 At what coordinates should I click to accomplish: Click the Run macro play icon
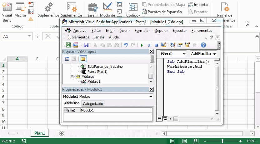click(x=142, y=45)
